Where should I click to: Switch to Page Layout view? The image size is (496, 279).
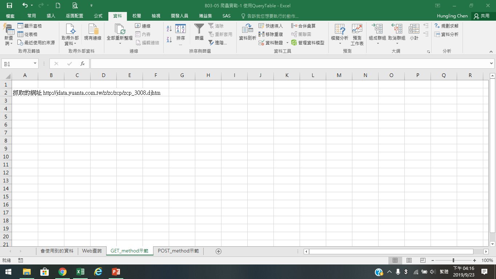pos(409,260)
